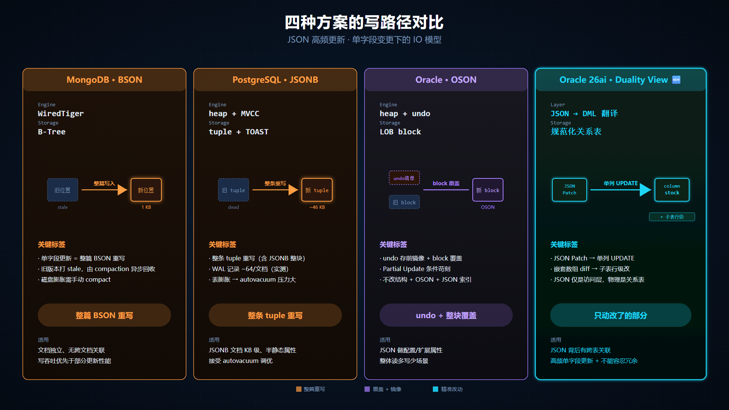729x410 pixels.
Task: Click the 旧位置 diagram box
Action: point(63,190)
